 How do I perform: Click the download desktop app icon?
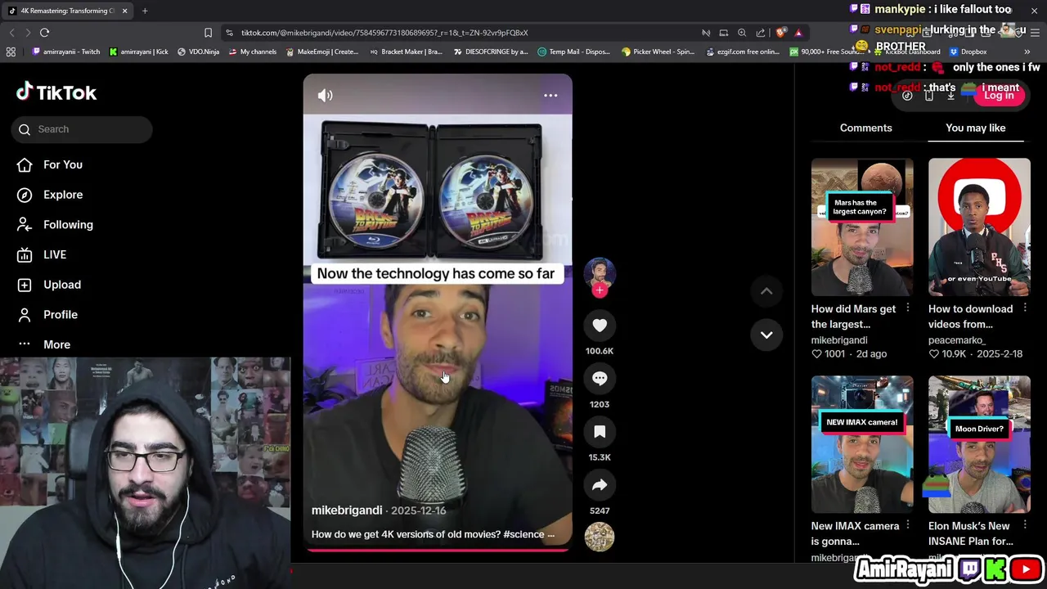[x=950, y=96]
